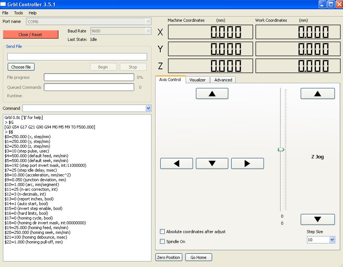
Task: Click the '[G0 G54 G17 G21 G90 G94' status line
Action: point(50,127)
